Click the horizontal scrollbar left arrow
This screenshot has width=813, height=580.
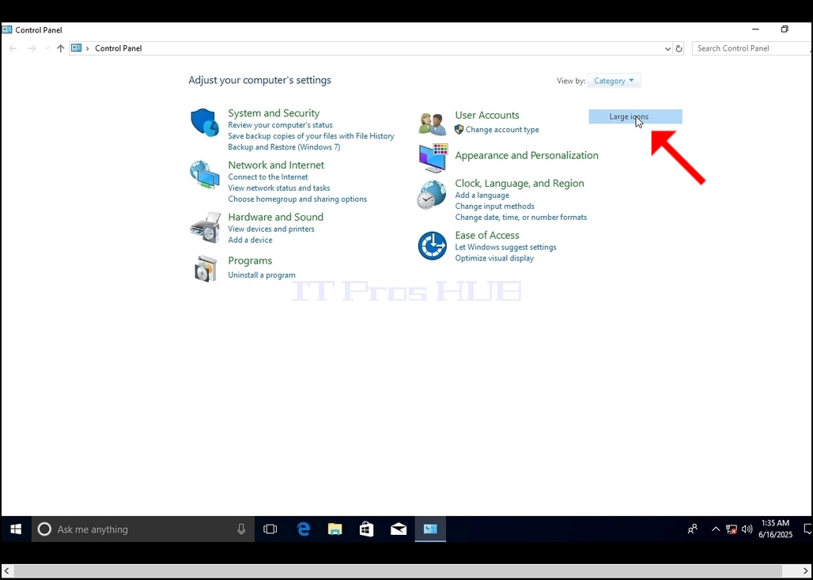tap(6, 571)
